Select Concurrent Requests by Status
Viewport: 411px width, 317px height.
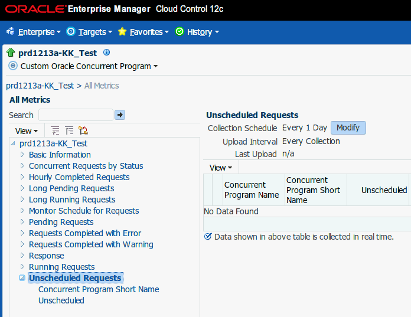tap(86, 166)
